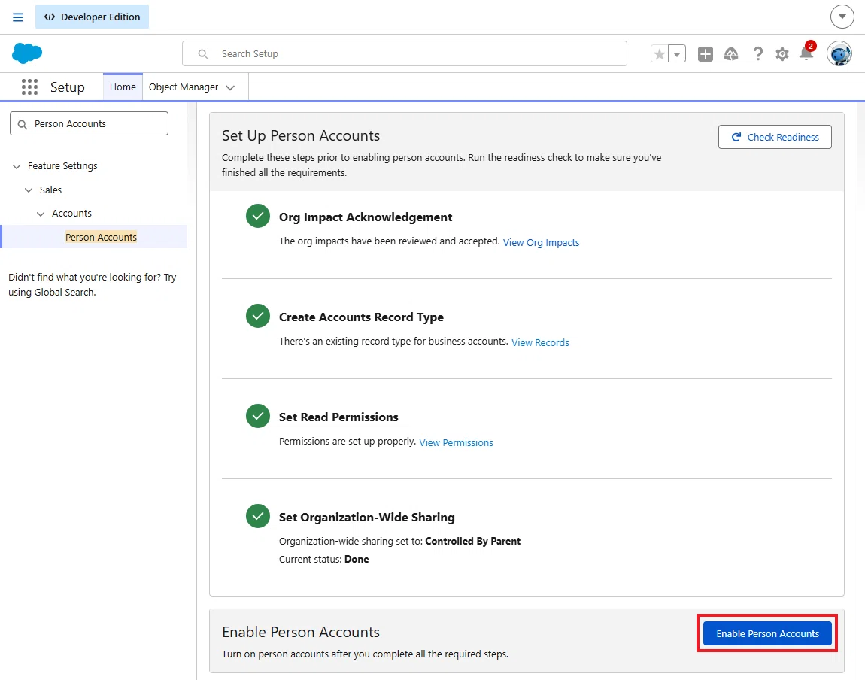Click the Sales tree label

pyautogui.click(x=50, y=190)
